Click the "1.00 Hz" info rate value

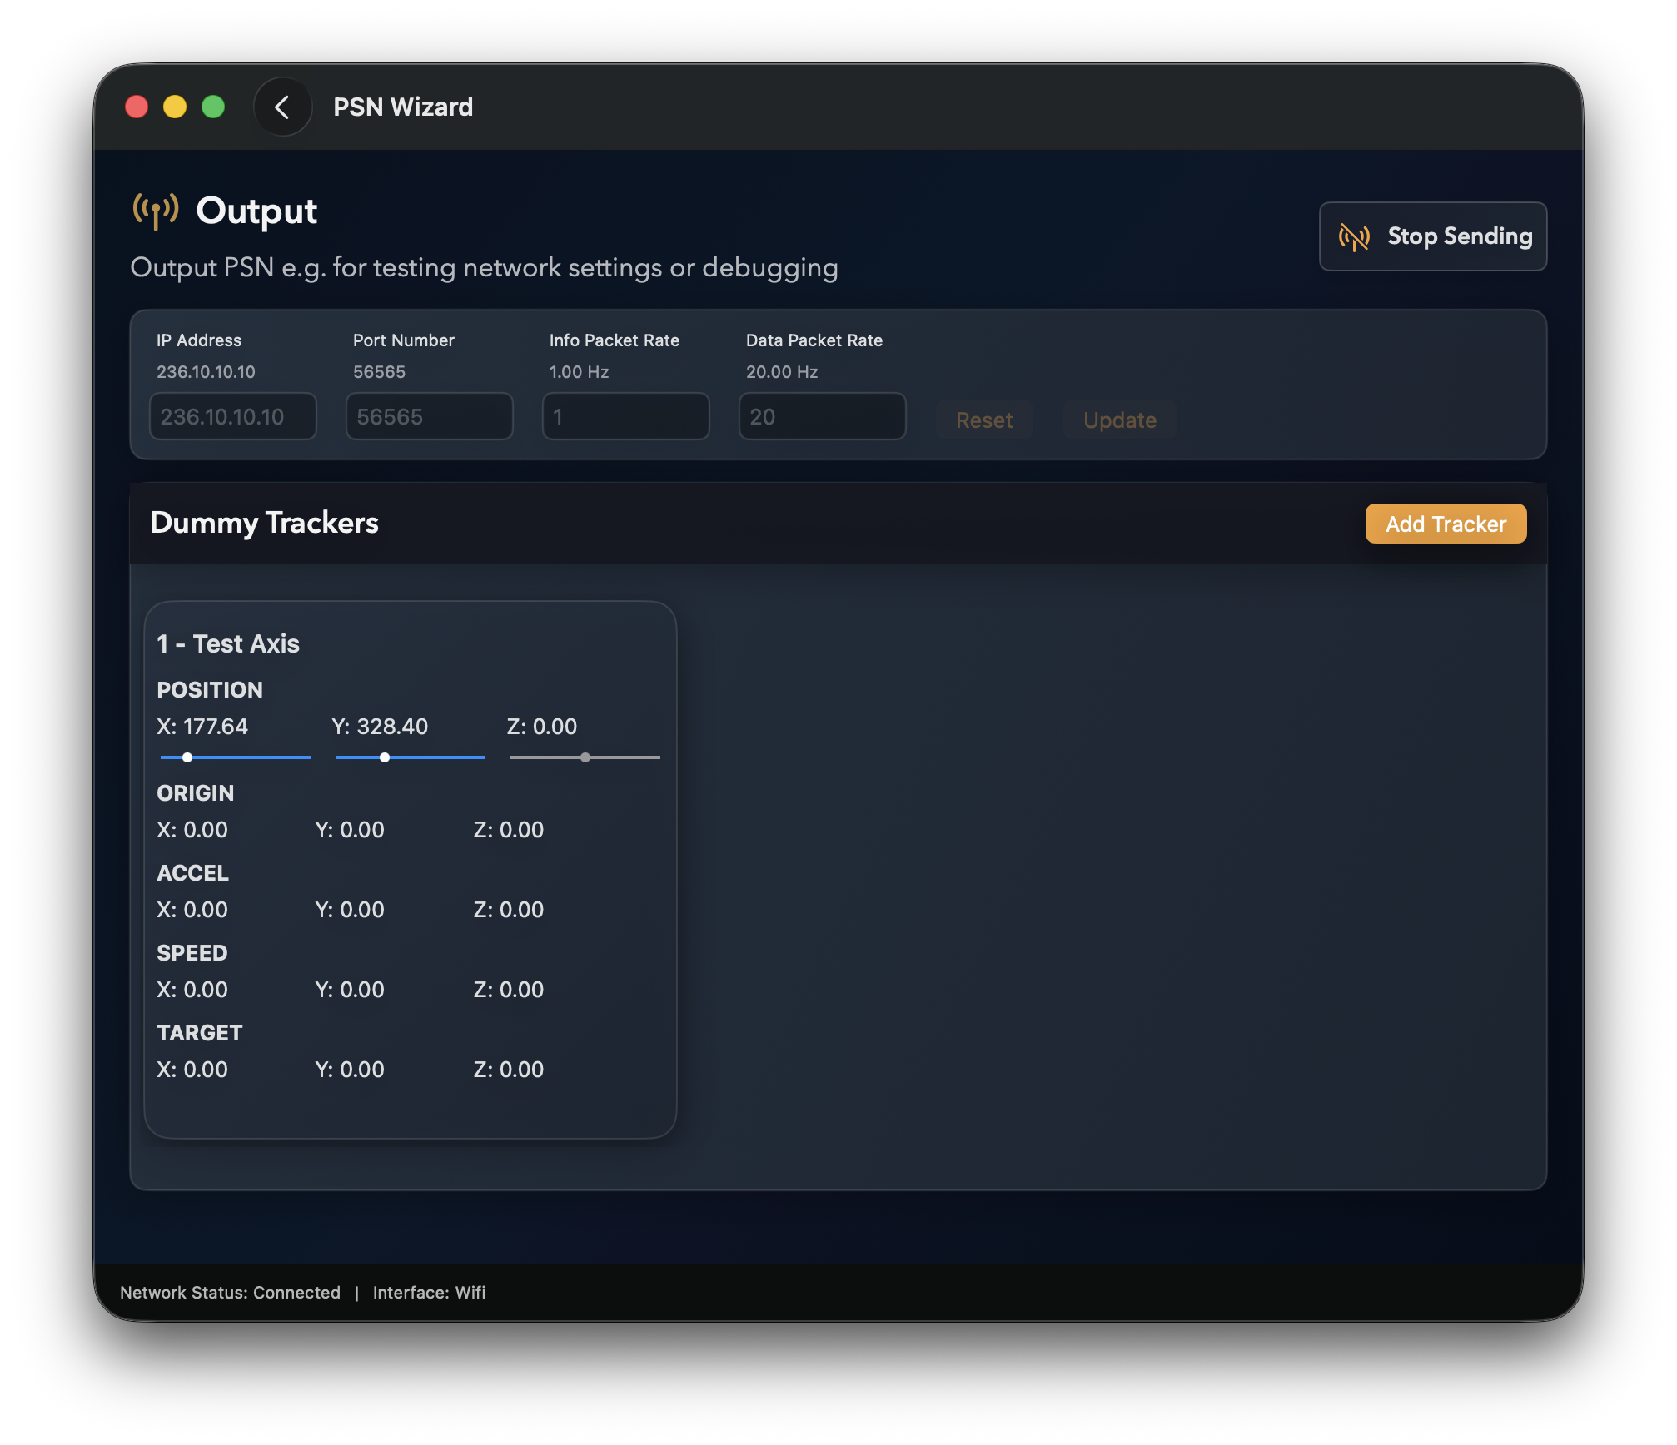click(x=580, y=372)
